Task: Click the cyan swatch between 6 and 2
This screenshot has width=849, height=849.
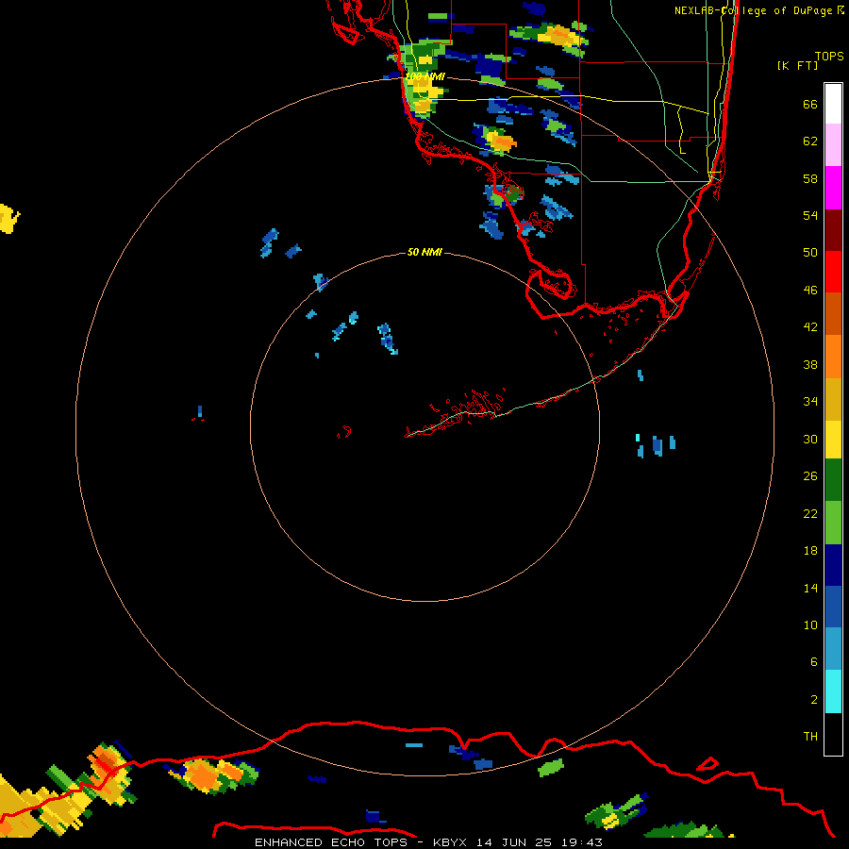Action: tap(833, 691)
